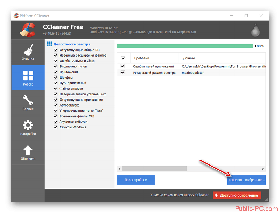
Task: Close the CCleaner window
Action: click(261, 16)
